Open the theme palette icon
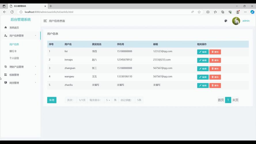Image resolution: width=256 pixels, height=144 pixels. pos(226,21)
